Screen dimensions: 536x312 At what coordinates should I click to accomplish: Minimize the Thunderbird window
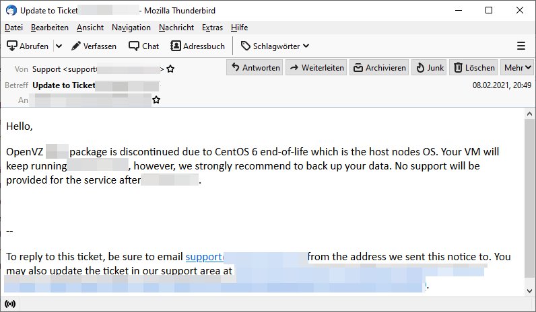click(x=459, y=10)
